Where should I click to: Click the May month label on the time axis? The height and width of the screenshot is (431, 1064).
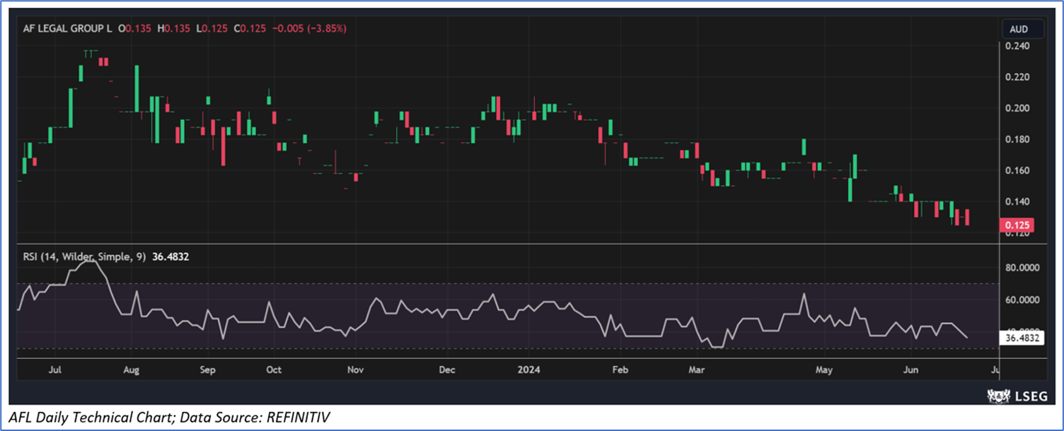(x=823, y=370)
